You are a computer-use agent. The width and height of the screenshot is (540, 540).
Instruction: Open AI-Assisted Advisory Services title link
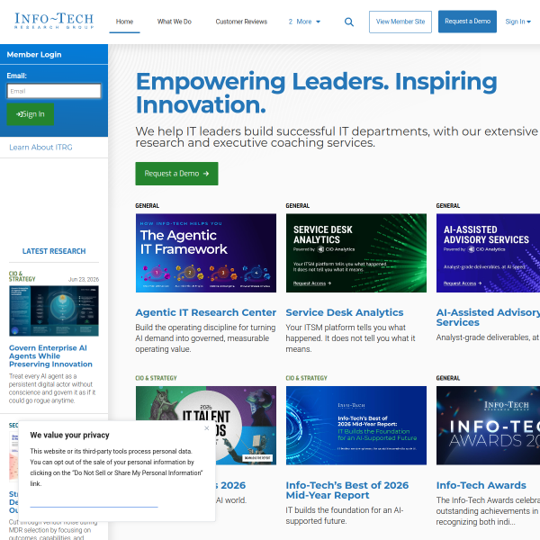[x=488, y=317]
